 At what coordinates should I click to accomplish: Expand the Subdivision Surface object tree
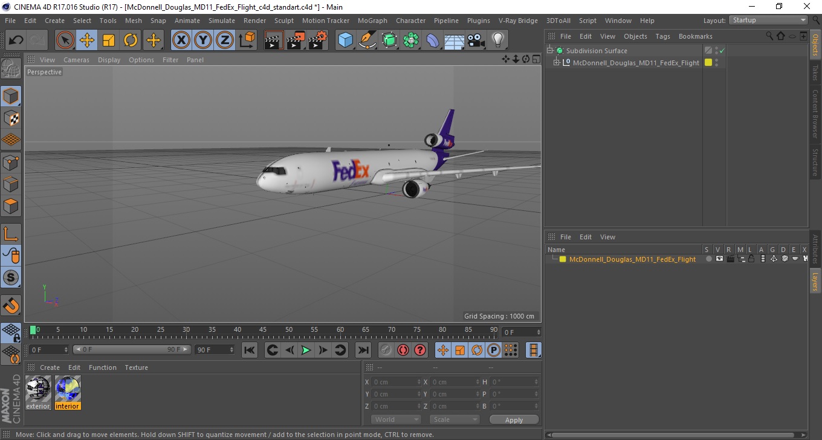click(x=550, y=51)
